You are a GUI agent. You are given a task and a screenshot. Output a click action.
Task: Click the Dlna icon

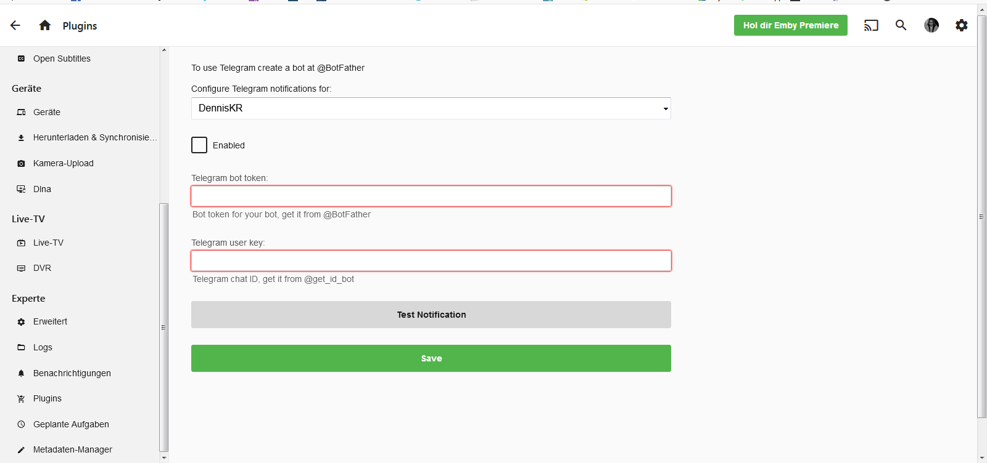21,189
